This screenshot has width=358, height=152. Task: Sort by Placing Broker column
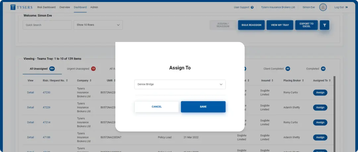coord(294,81)
